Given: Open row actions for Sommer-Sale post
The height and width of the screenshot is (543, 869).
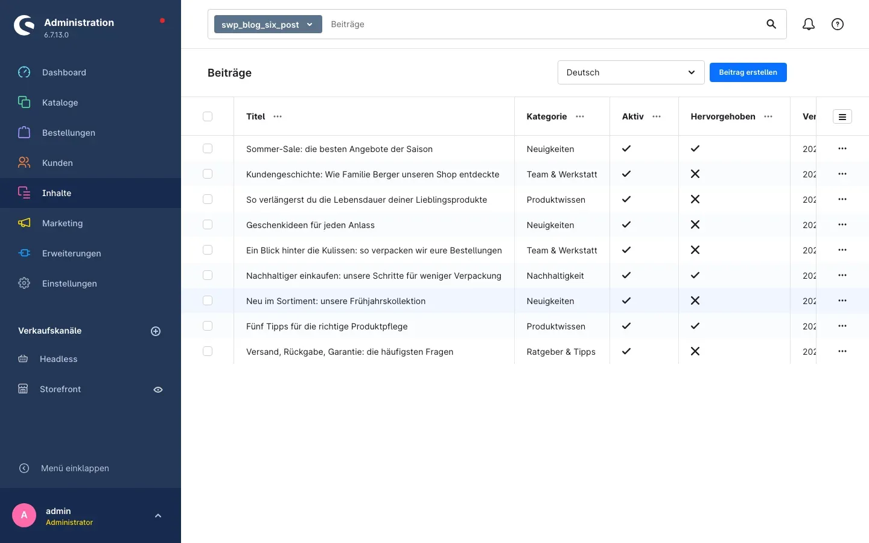Looking at the screenshot, I should click(842, 148).
